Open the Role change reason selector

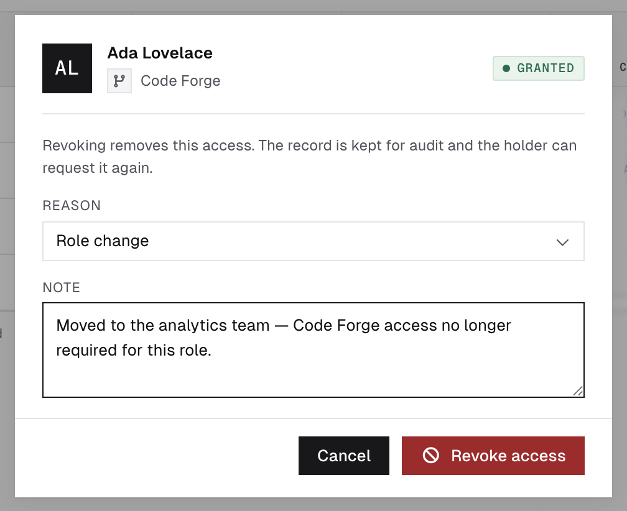click(x=313, y=241)
